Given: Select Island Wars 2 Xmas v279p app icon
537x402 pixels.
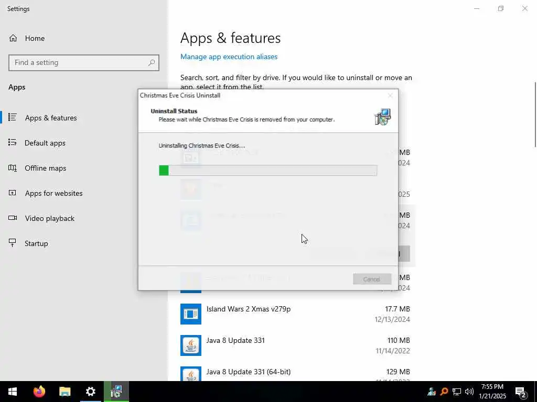Looking at the screenshot, I should click(x=191, y=314).
